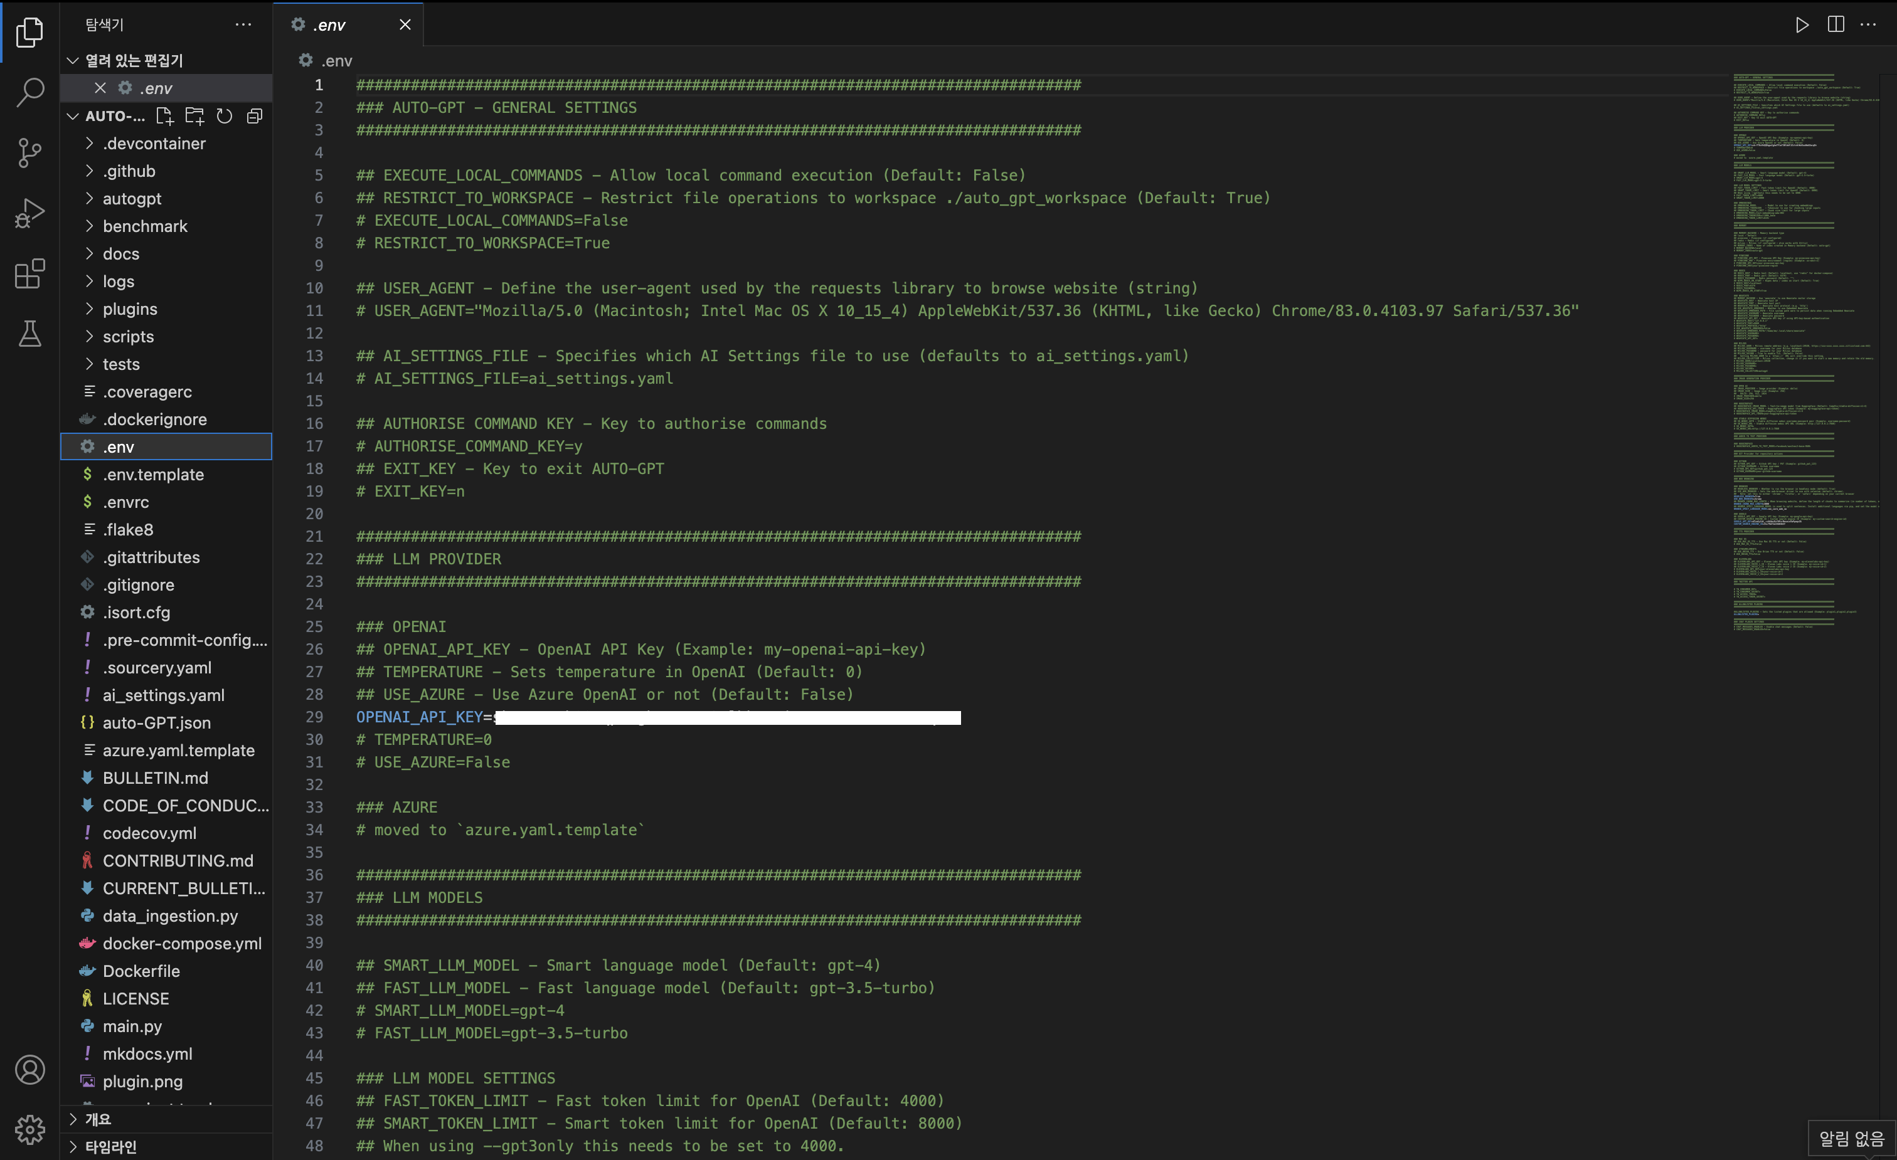Click the New Folder icon in explorer

coord(194,116)
